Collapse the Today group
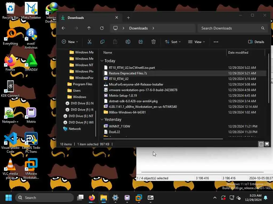Viewport: 273px width, 204px height. point(102,61)
